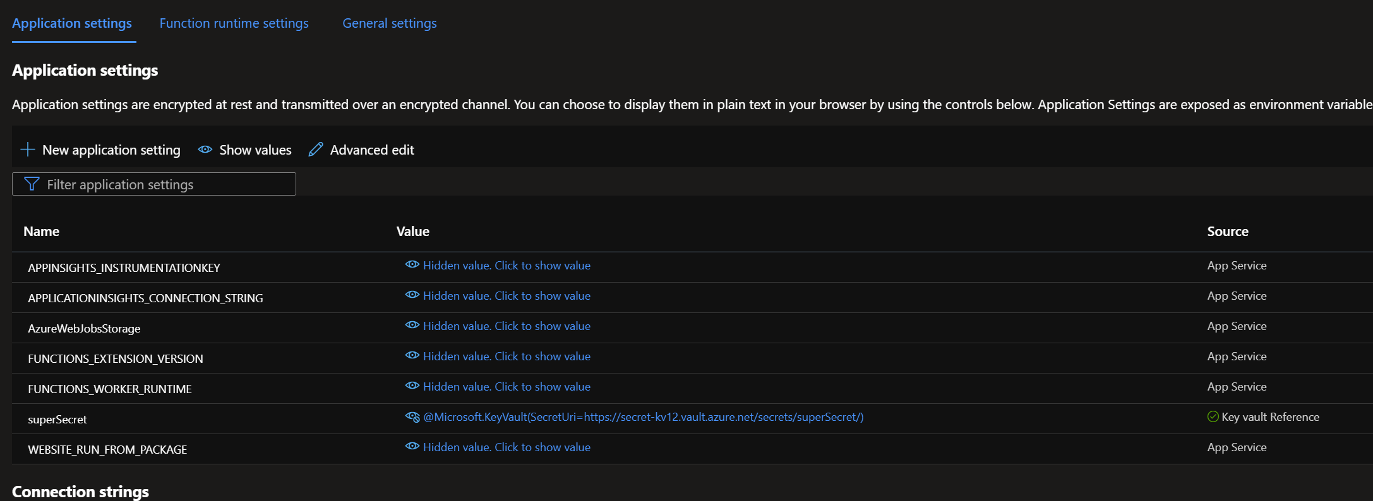
Task: Sort by the Name column header
Action: point(42,232)
